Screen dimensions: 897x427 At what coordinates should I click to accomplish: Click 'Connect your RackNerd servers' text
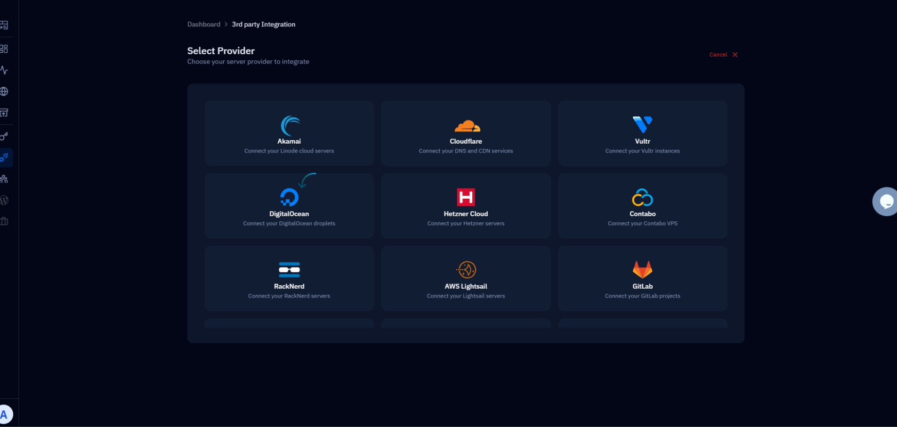pyautogui.click(x=289, y=296)
